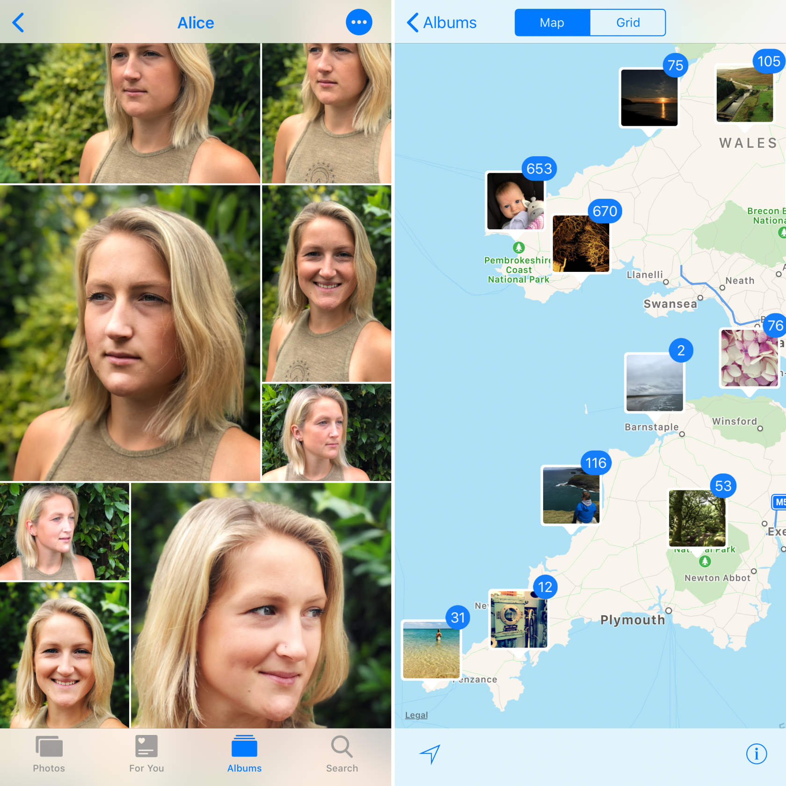Open the Legal link on the map
Screen dimensions: 786x786
[416, 715]
